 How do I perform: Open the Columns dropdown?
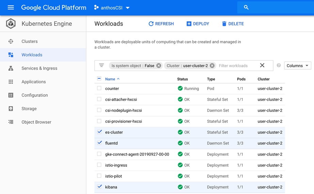point(297,66)
